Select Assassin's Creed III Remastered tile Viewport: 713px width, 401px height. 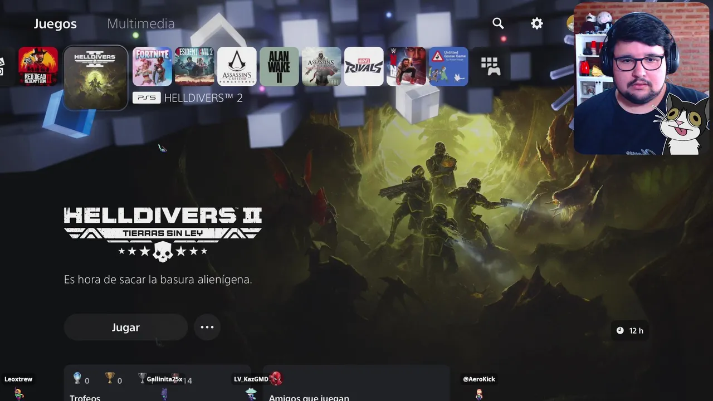pos(237,66)
